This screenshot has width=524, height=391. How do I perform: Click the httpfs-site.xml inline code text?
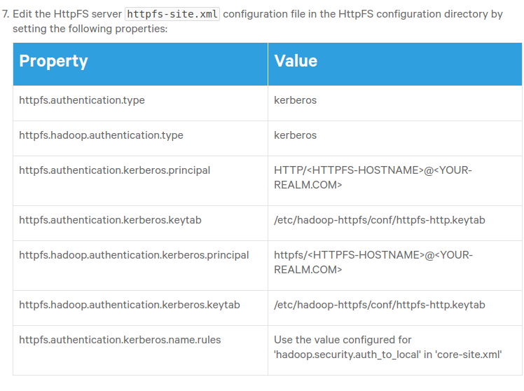172,14
